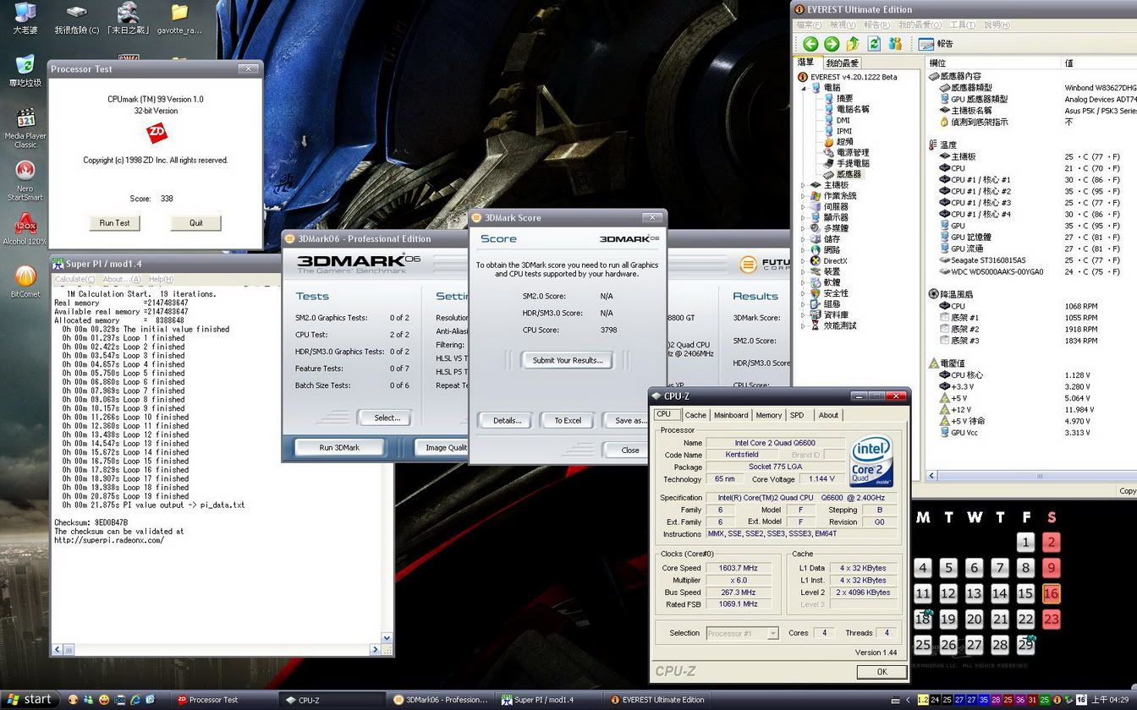The height and width of the screenshot is (710, 1137).
Task: Open the 報告 report button in EVEREST
Action: tap(936, 44)
